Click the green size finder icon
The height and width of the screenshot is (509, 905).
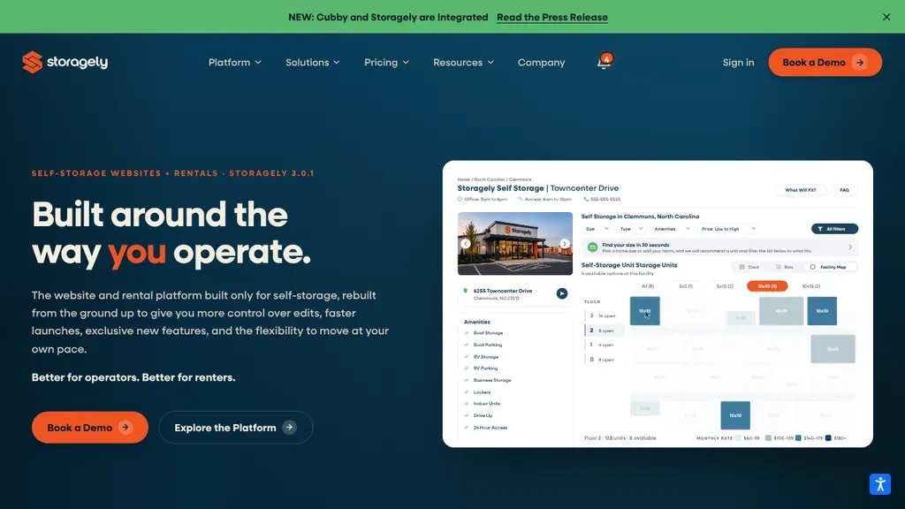(592, 247)
